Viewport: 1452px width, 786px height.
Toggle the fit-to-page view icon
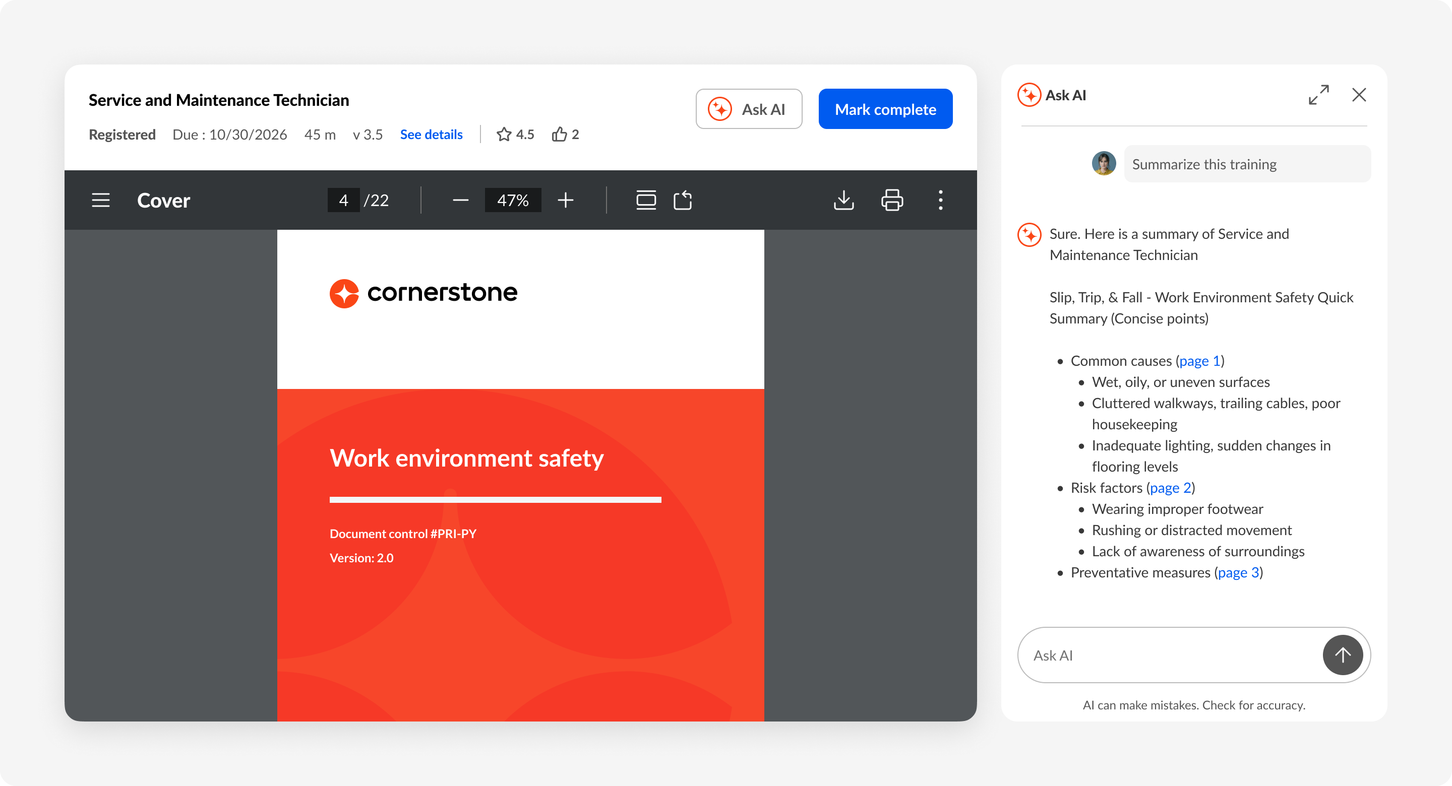pyautogui.click(x=646, y=200)
